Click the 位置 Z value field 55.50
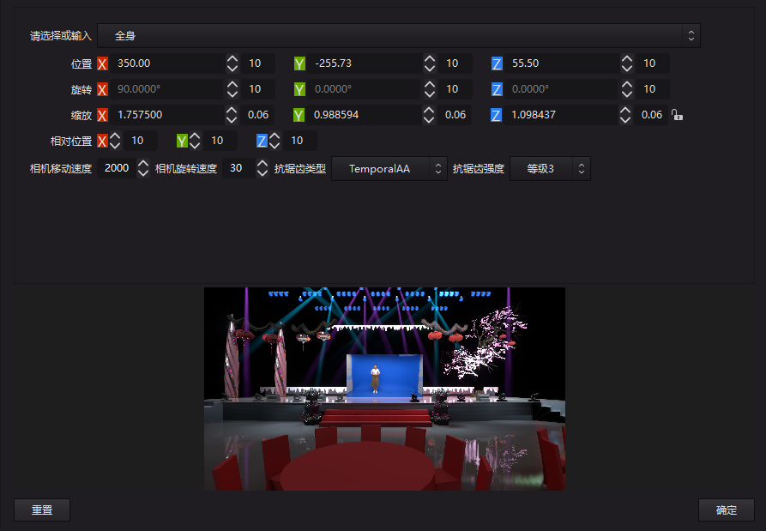766x531 pixels. (x=563, y=63)
